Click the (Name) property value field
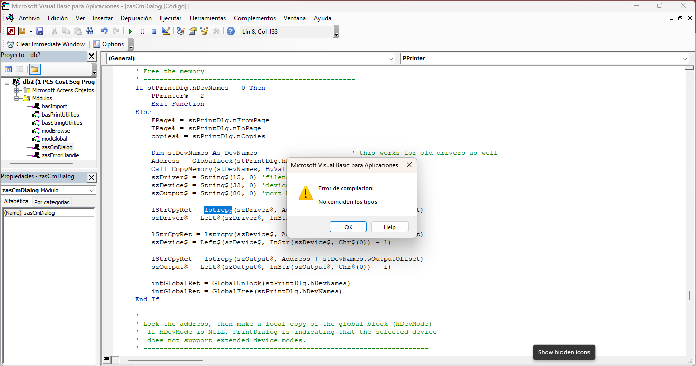Image resolution: width=696 pixels, height=366 pixels. (59, 213)
